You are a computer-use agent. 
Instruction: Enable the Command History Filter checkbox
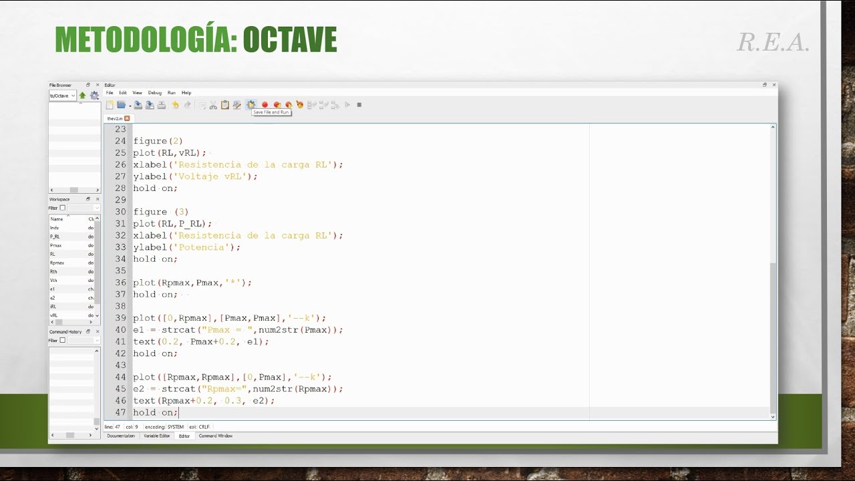click(63, 340)
